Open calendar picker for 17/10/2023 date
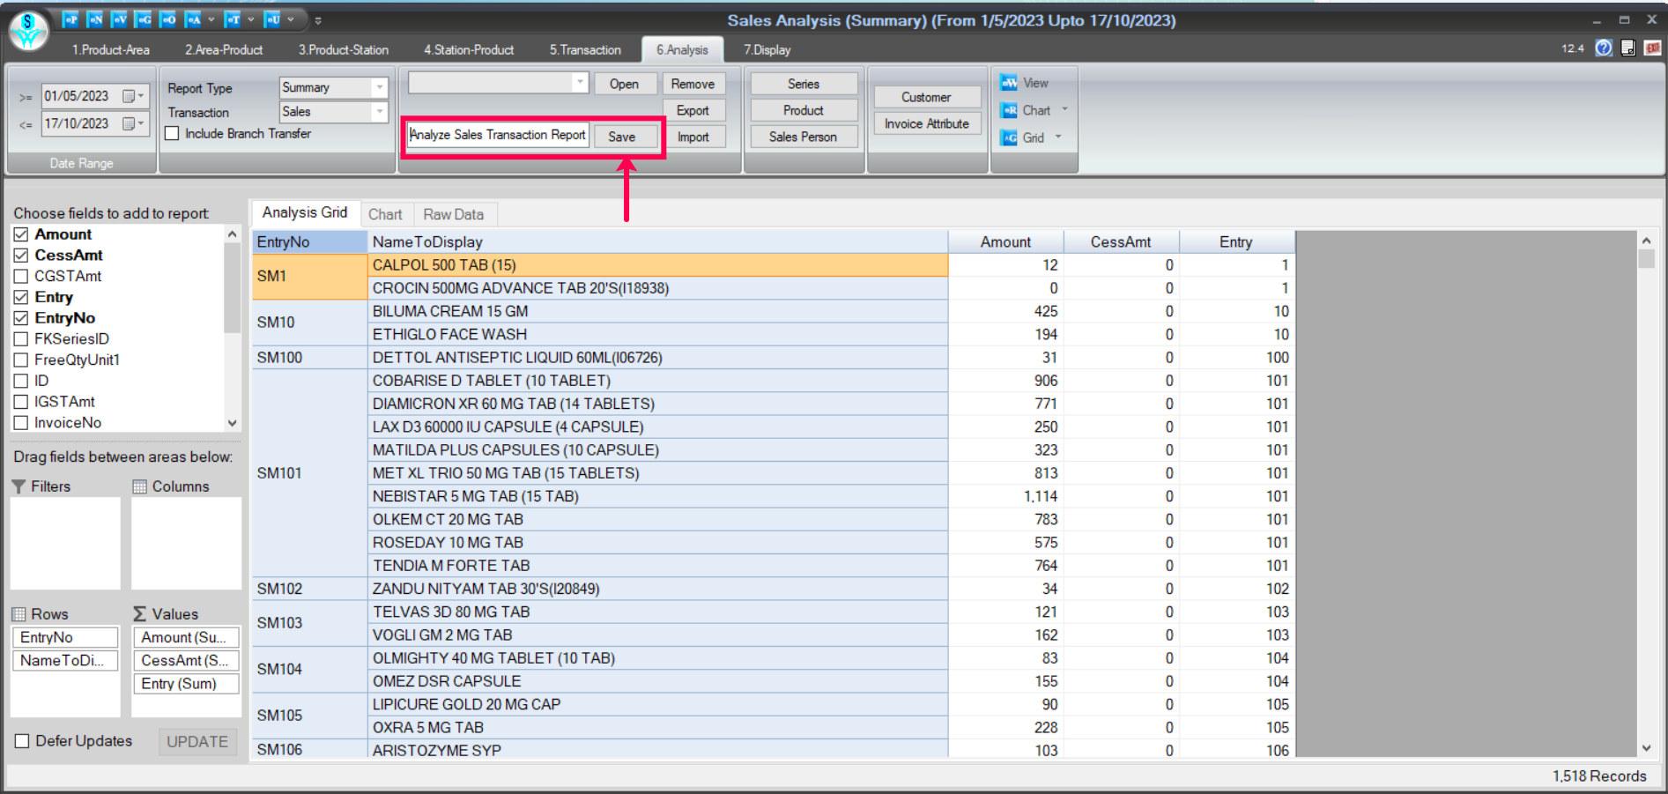1668x794 pixels. click(x=133, y=123)
